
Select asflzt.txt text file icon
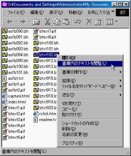coord(4,78)
